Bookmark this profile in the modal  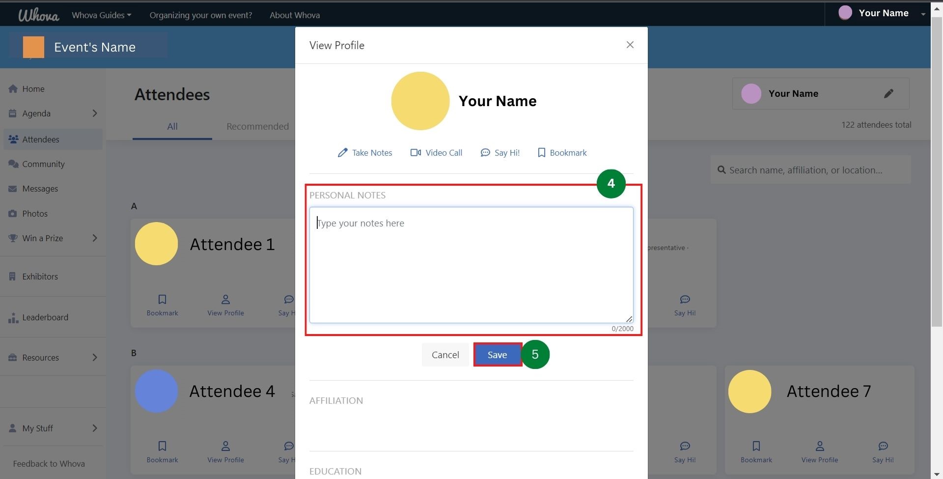coord(562,153)
